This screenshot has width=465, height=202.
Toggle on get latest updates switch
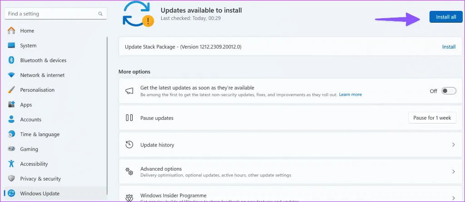pos(449,91)
